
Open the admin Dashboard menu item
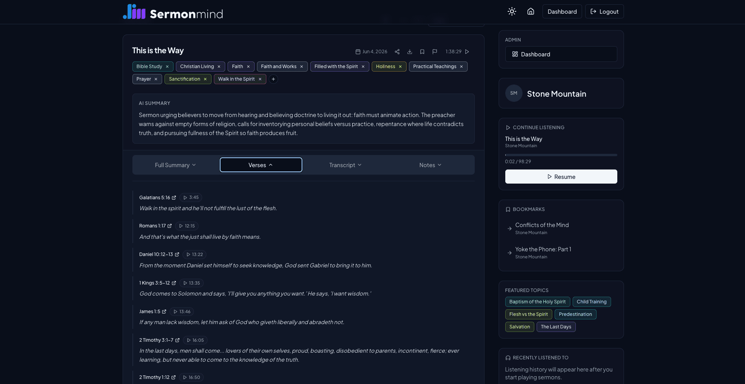[x=561, y=54]
